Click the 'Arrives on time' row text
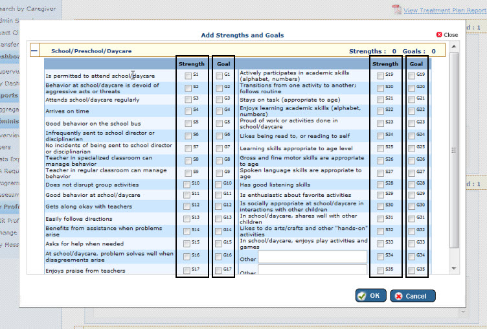487x329 pixels. click(x=67, y=111)
